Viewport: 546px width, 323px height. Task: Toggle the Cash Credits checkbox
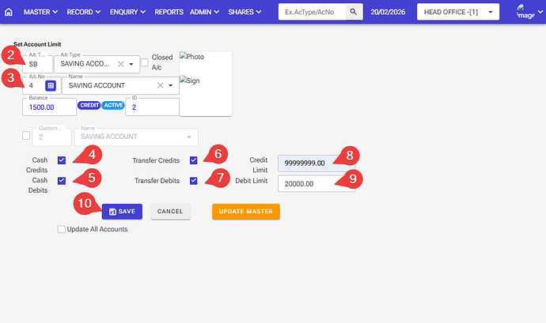pos(62,160)
